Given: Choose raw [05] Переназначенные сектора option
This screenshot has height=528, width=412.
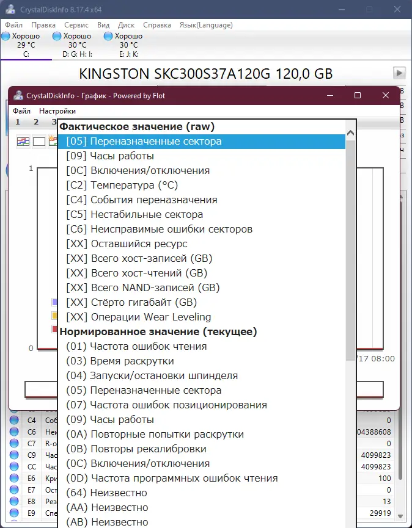Looking at the screenshot, I should [202, 142].
